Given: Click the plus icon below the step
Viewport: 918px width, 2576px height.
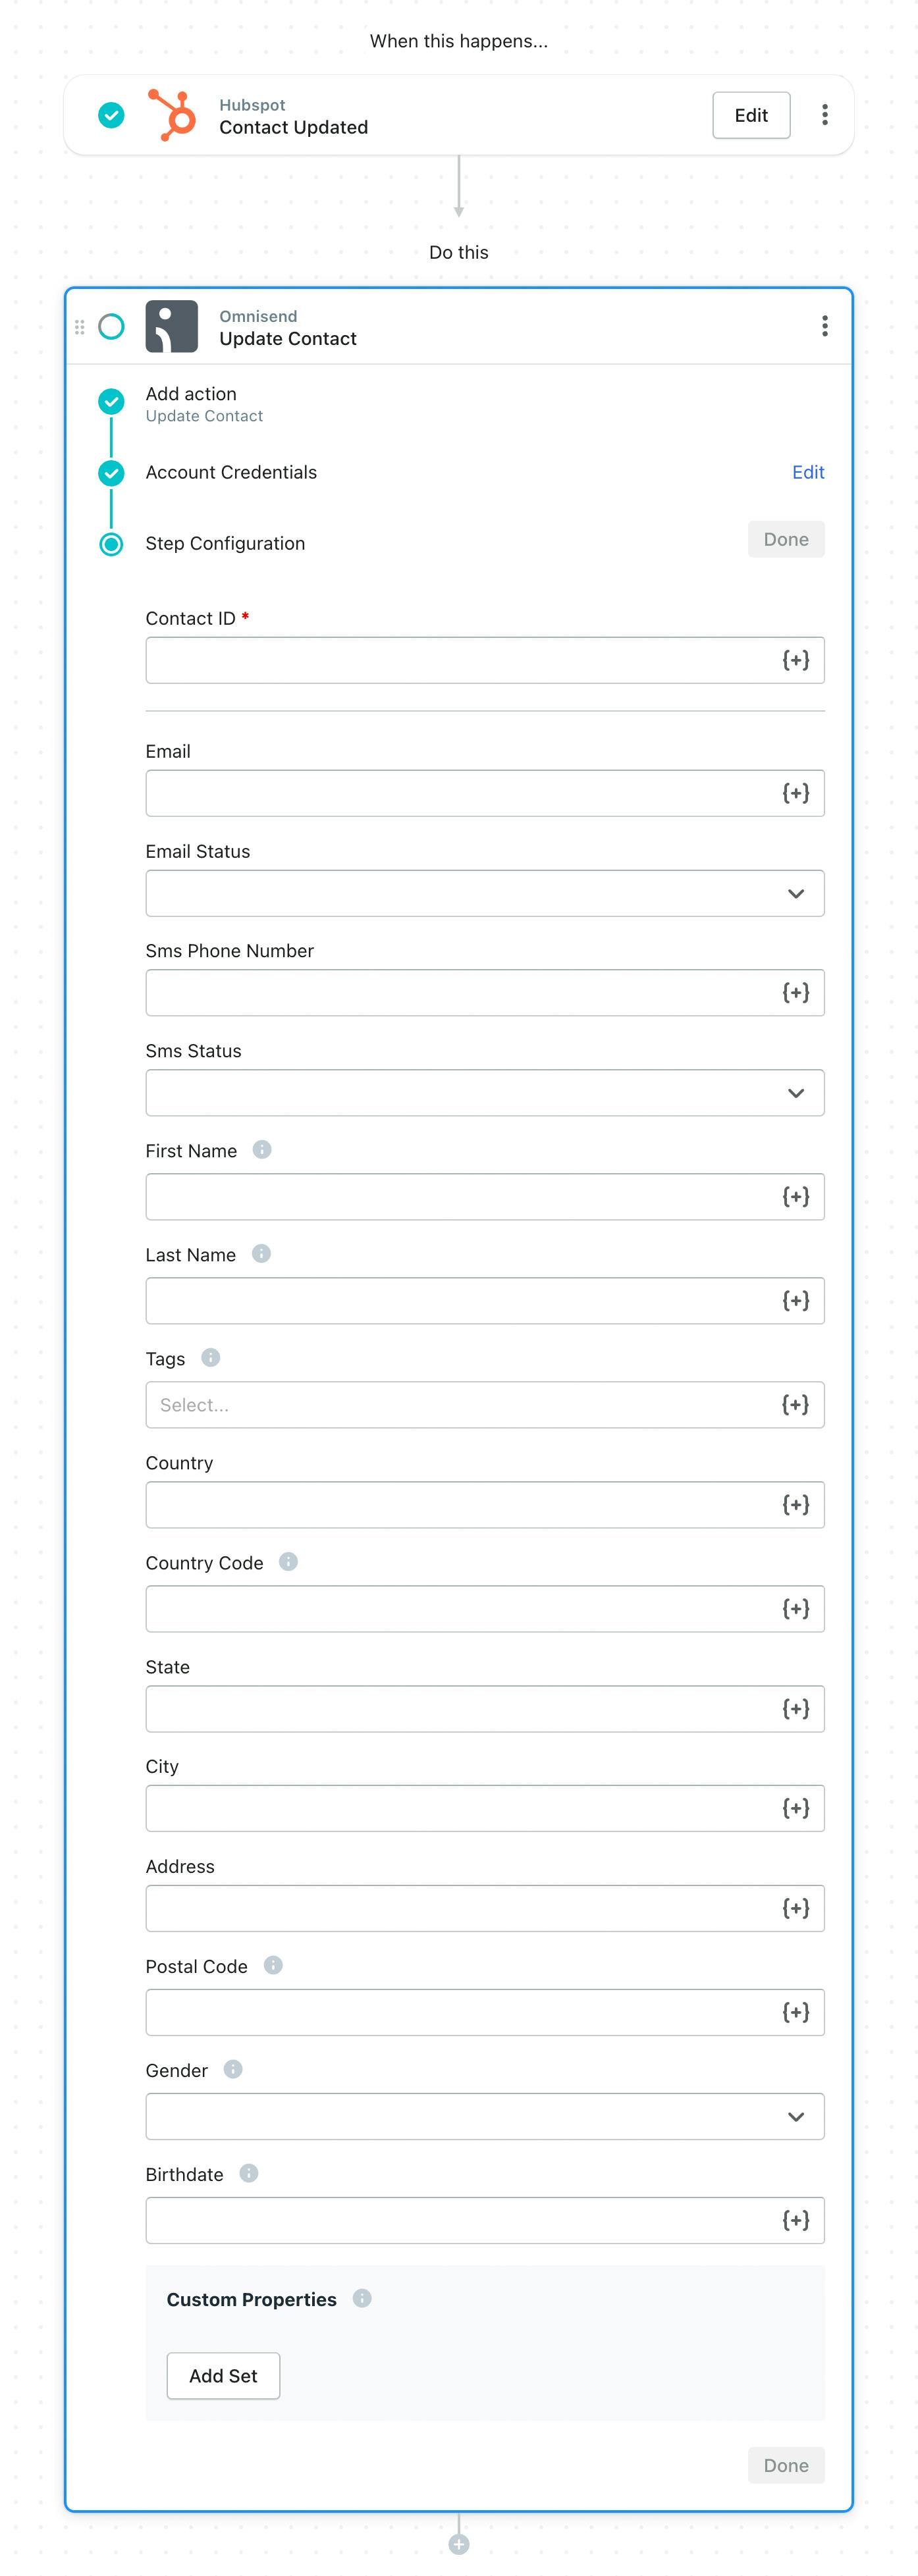Looking at the screenshot, I should pyautogui.click(x=459, y=2544).
